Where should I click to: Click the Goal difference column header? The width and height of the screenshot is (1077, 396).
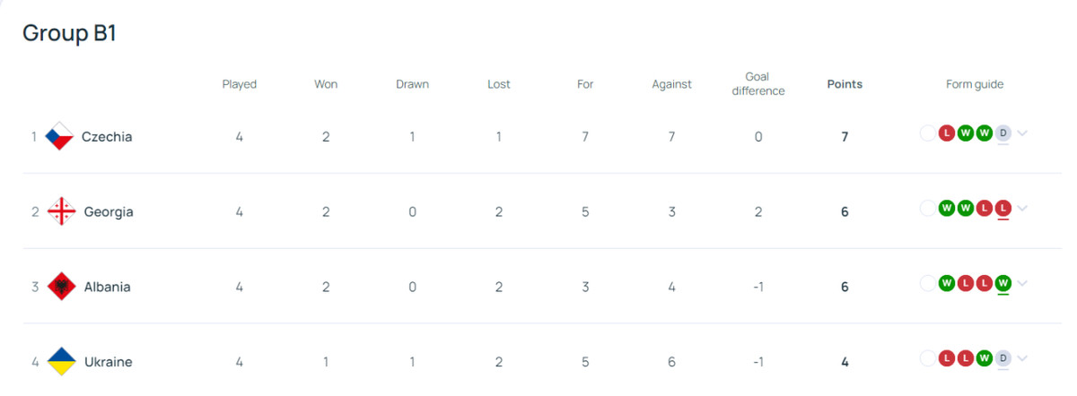757,84
